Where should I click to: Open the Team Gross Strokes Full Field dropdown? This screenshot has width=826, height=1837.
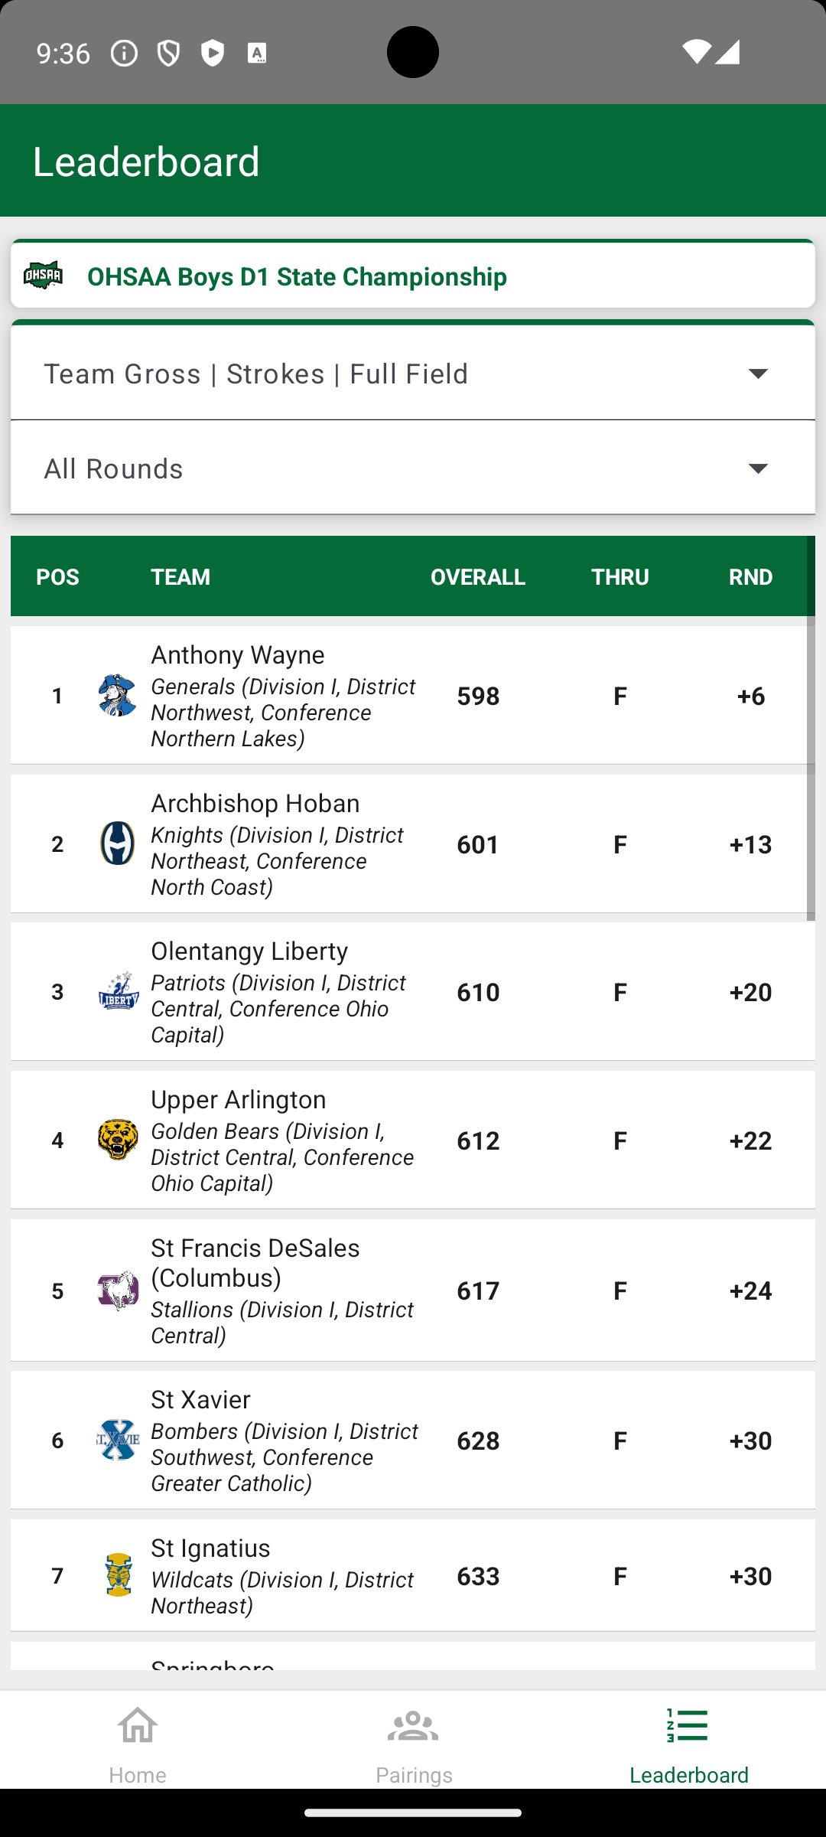[x=413, y=374]
